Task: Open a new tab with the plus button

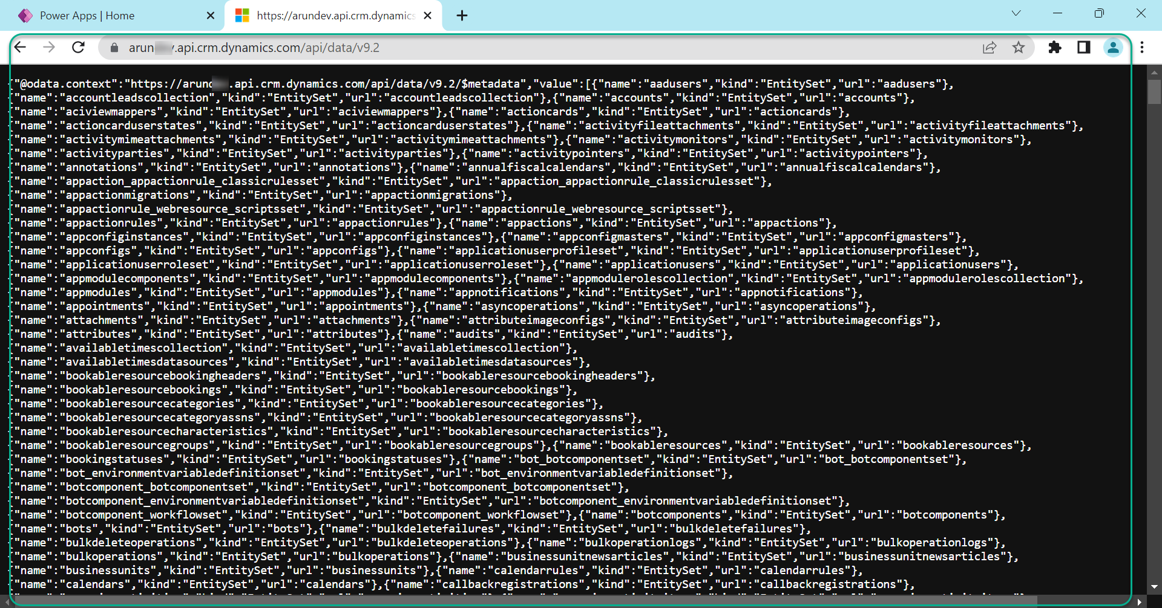Action: point(462,15)
